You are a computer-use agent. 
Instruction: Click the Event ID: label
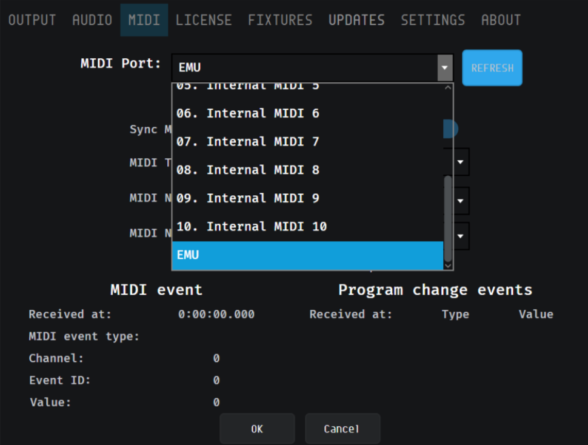point(60,381)
